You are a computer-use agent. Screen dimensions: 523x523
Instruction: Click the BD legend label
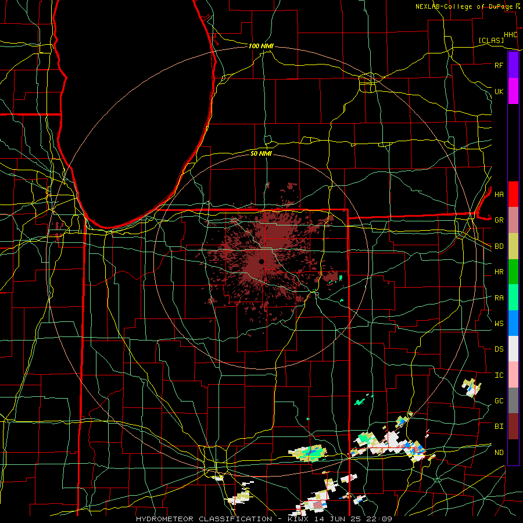click(499, 246)
